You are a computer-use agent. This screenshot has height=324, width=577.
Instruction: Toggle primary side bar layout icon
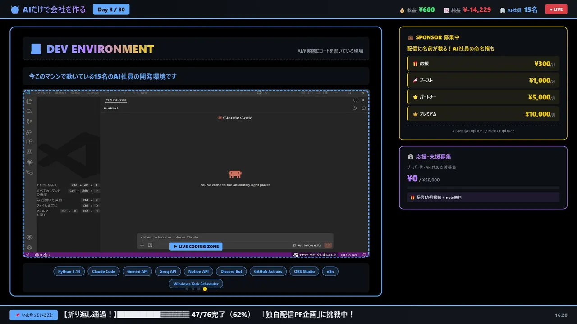(x=311, y=93)
